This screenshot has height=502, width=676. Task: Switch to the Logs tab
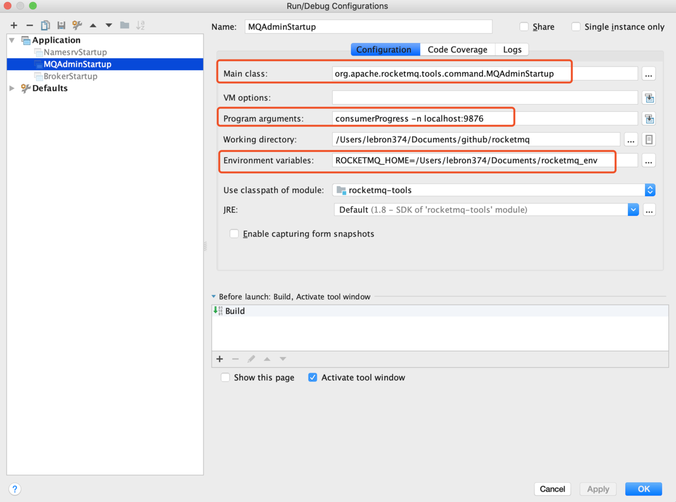tap(512, 50)
